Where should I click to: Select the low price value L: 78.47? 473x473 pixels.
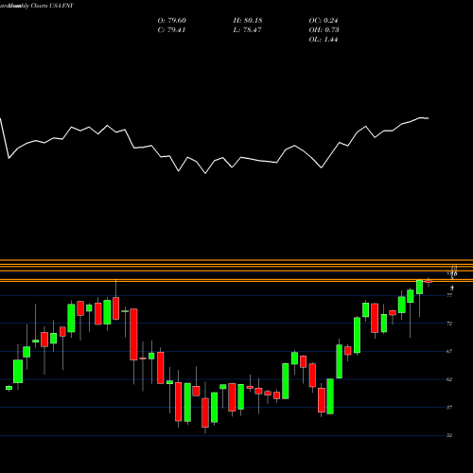point(247,30)
